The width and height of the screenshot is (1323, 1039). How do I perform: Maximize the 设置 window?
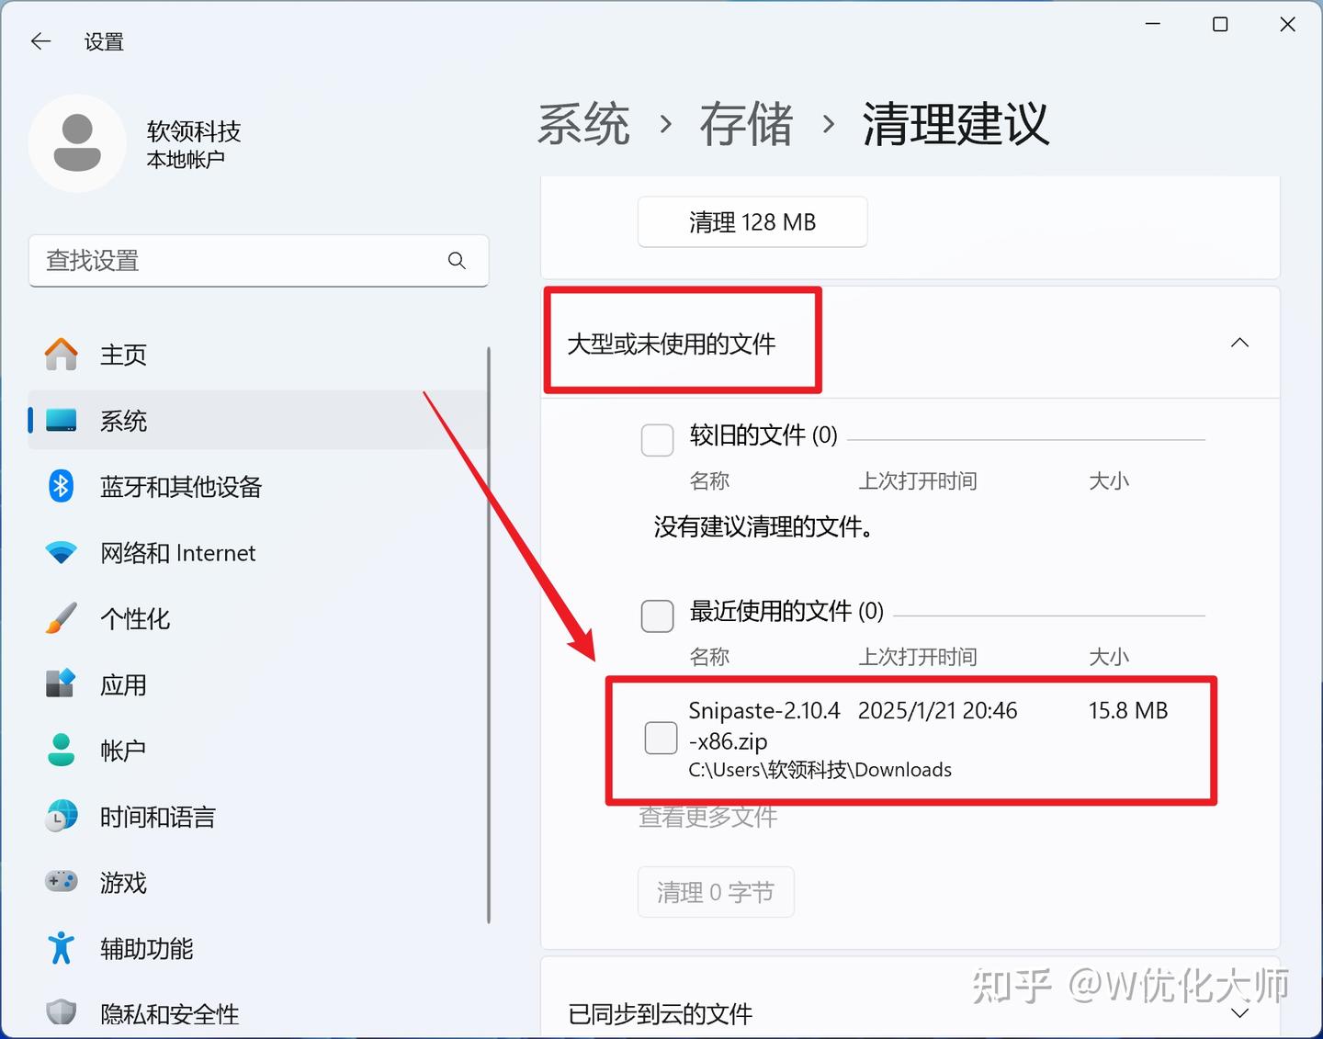(1220, 25)
